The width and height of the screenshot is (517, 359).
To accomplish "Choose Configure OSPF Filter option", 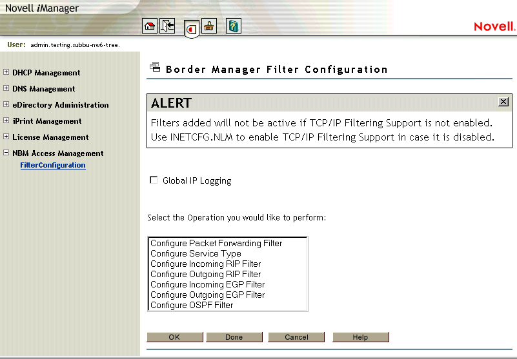I will pos(228,305).
